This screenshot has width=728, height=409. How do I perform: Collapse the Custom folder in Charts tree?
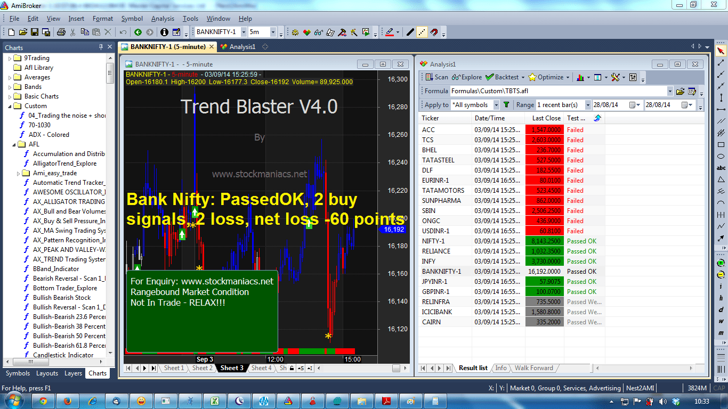coord(10,106)
